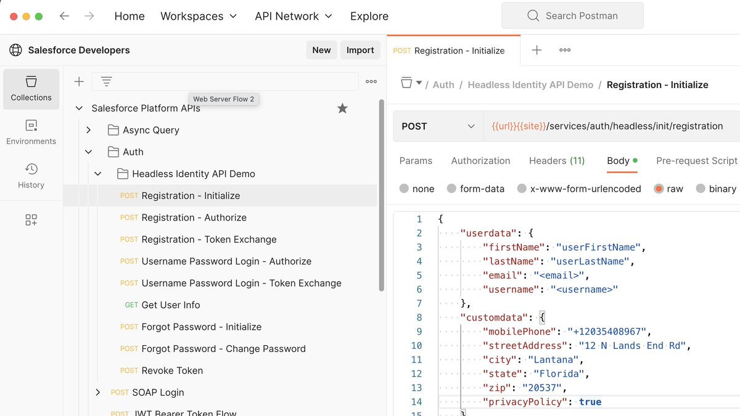Select the raw body format
Viewport: 740px width, 416px height.
pyautogui.click(x=675, y=189)
